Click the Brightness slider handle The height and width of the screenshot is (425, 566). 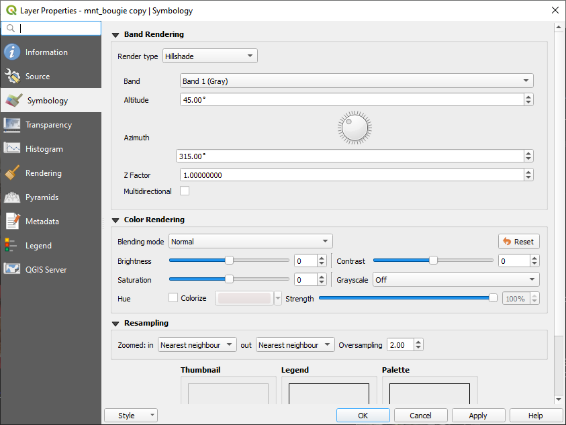point(229,261)
